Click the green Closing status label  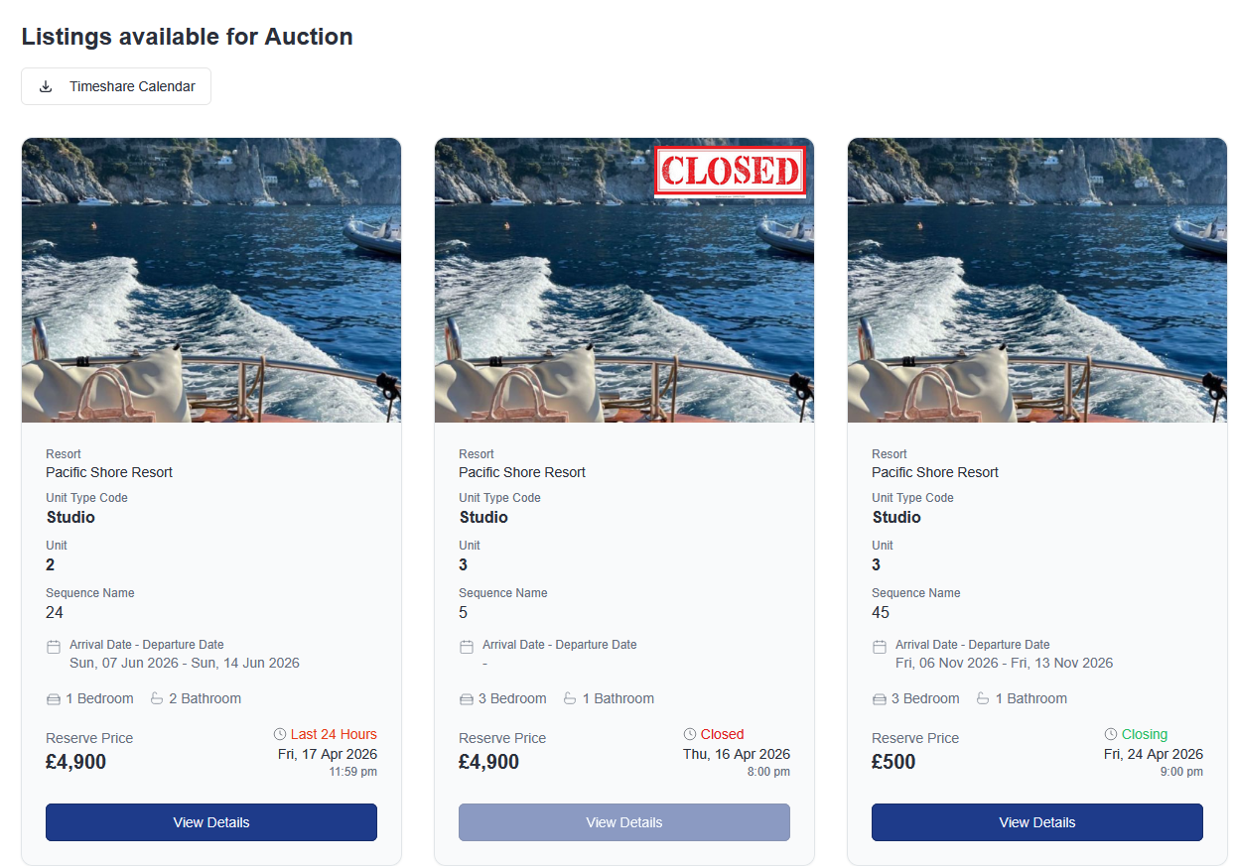[x=1145, y=734]
